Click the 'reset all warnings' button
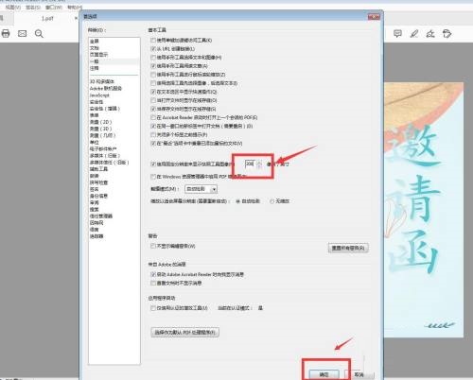Viewport: 473px width, 380px height. [x=348, y=248]
